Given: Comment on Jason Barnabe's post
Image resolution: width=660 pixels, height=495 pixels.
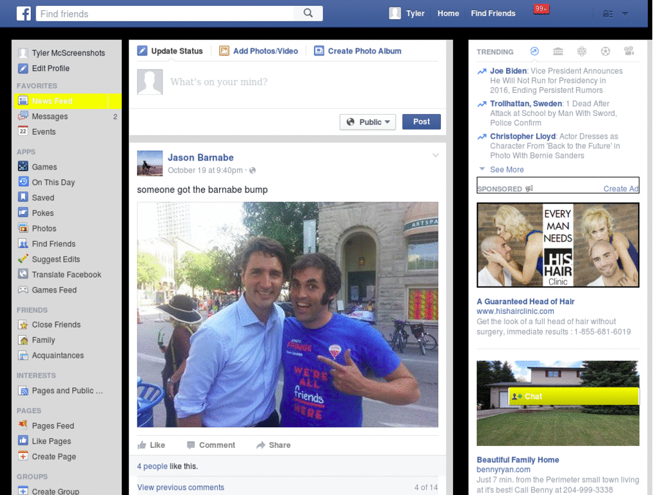Looking at the screenshot, I should (x=211, y=445).
